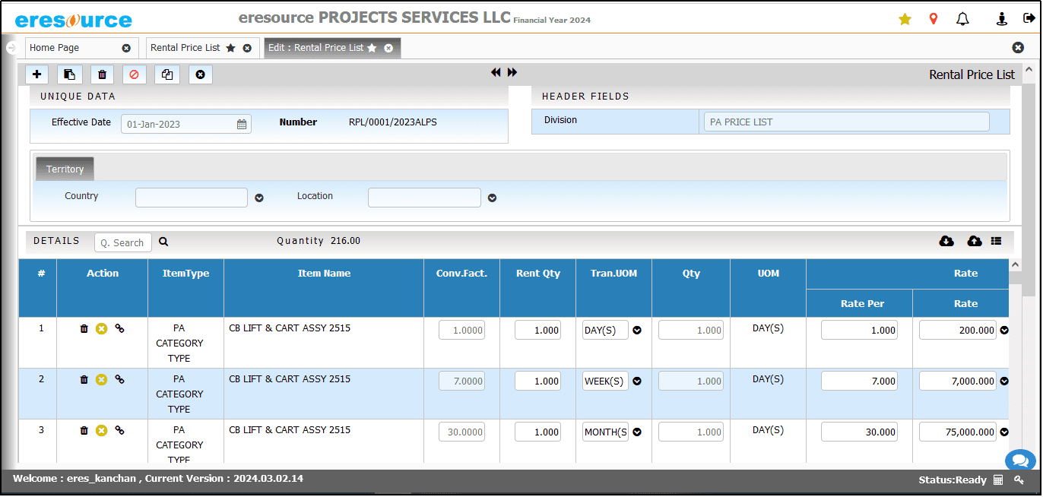
Task: Click the red location pin icon
Action: coord(934,19)
